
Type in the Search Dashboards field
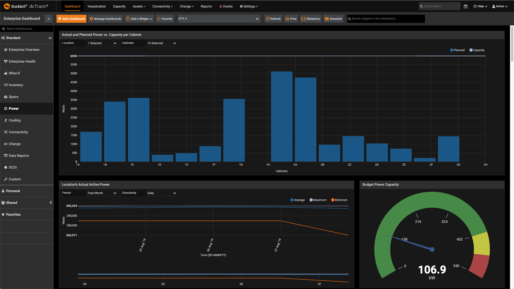tap(27, 28)
